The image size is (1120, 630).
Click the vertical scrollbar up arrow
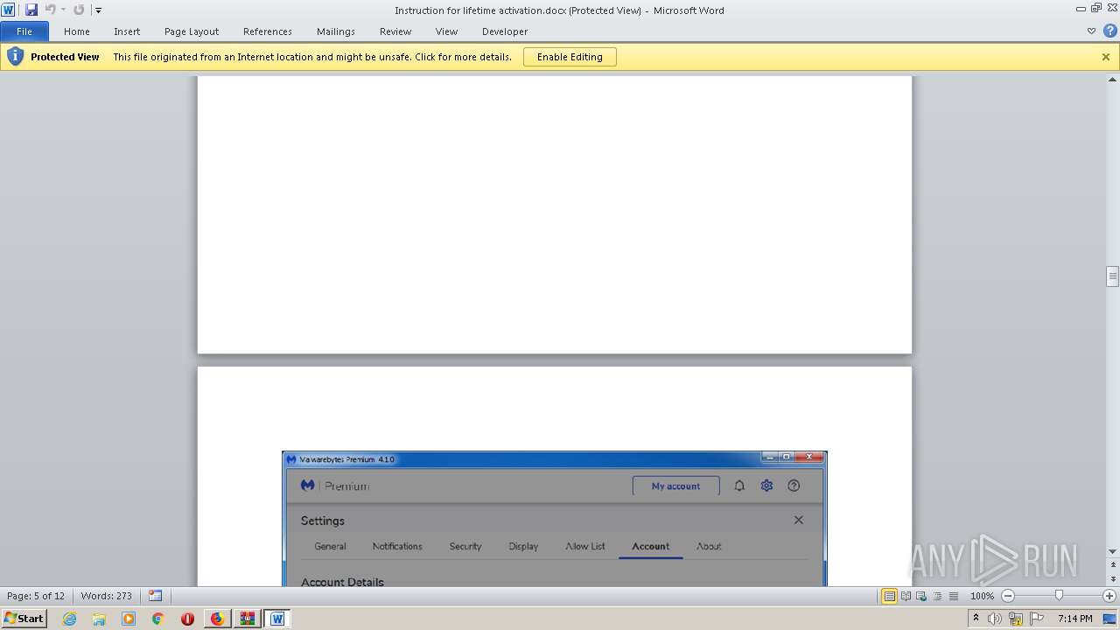pyautogui.click(x=1112, y=80)
